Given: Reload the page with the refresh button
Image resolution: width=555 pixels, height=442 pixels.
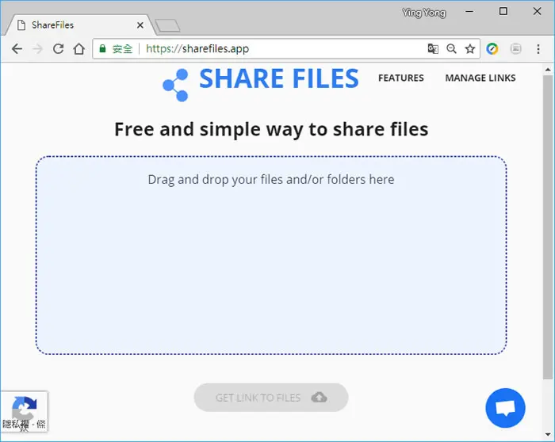Looking at the screenshot, I should click(59, 49).
